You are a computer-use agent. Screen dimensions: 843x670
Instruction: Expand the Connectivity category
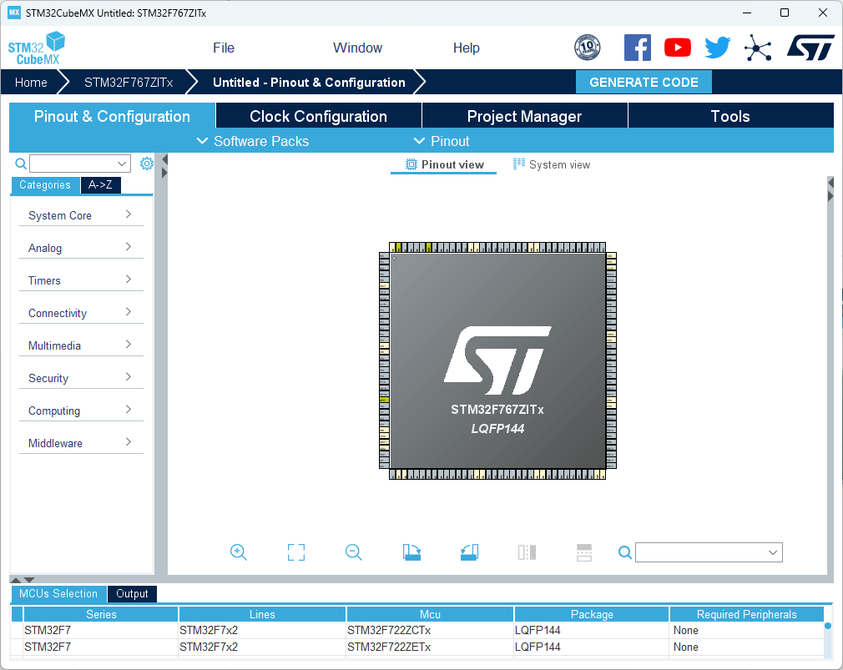coord(81,313)
